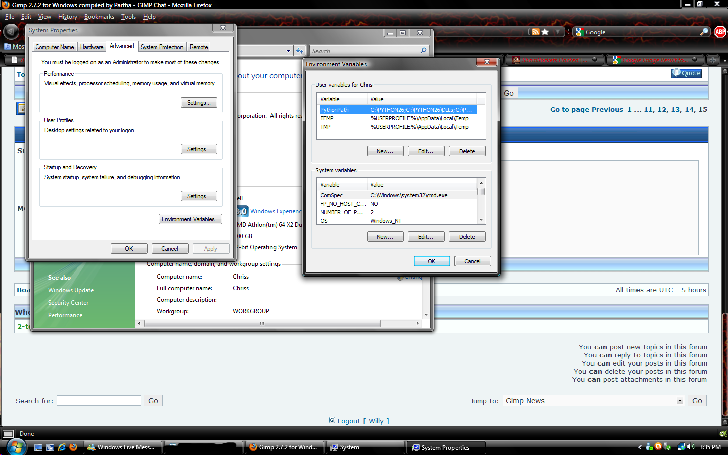Screen dimensions: 728x455
Task: Click the Safely Remove Hardware tray icon
Action: tap(667, 447)
